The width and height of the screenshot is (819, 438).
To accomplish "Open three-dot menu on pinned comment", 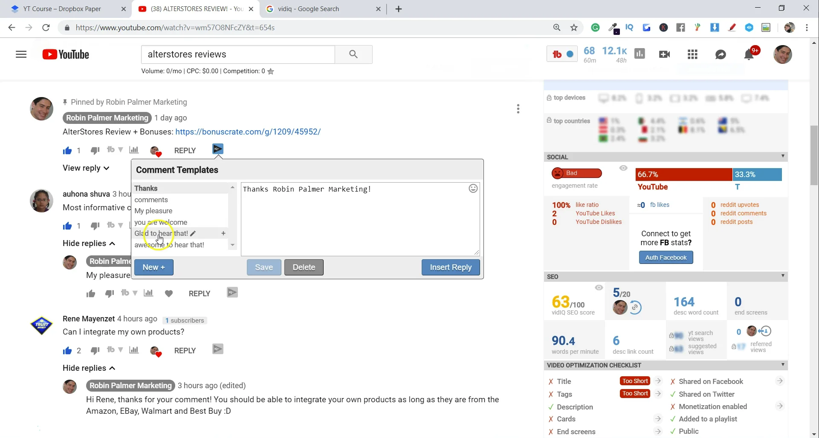I will coord(518,109).
